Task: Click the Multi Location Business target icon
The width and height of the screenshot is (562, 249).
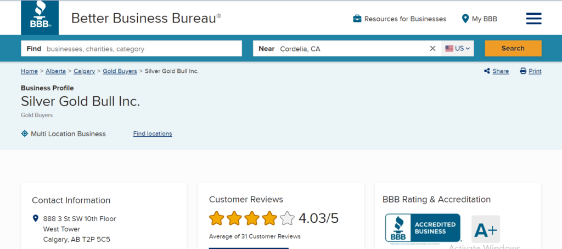Action: (x=24, y=134)
